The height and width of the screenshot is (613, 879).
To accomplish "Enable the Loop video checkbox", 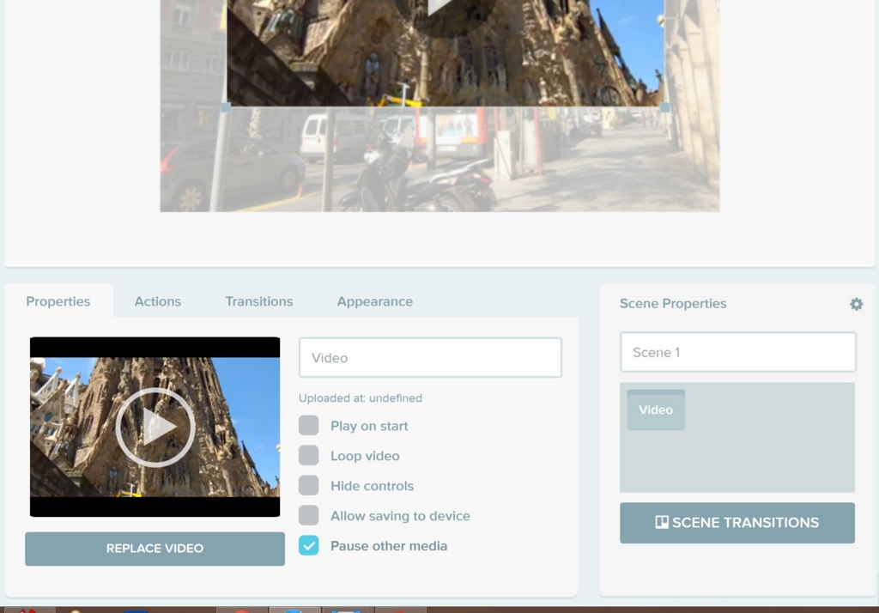I will coord(309,455).
